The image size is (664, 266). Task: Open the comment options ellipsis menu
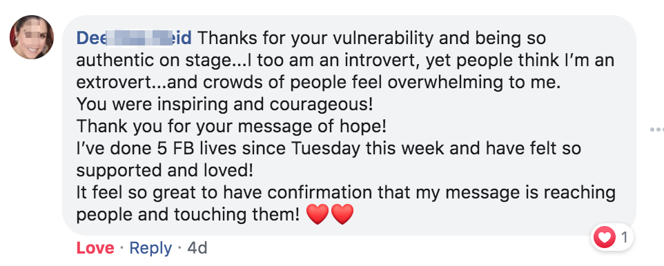click(x=657, y=130)
